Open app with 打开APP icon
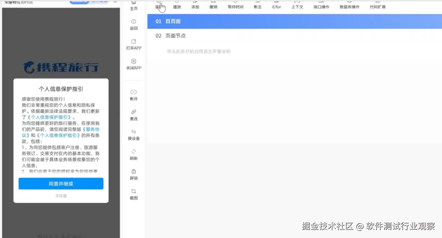 (134, 41)
